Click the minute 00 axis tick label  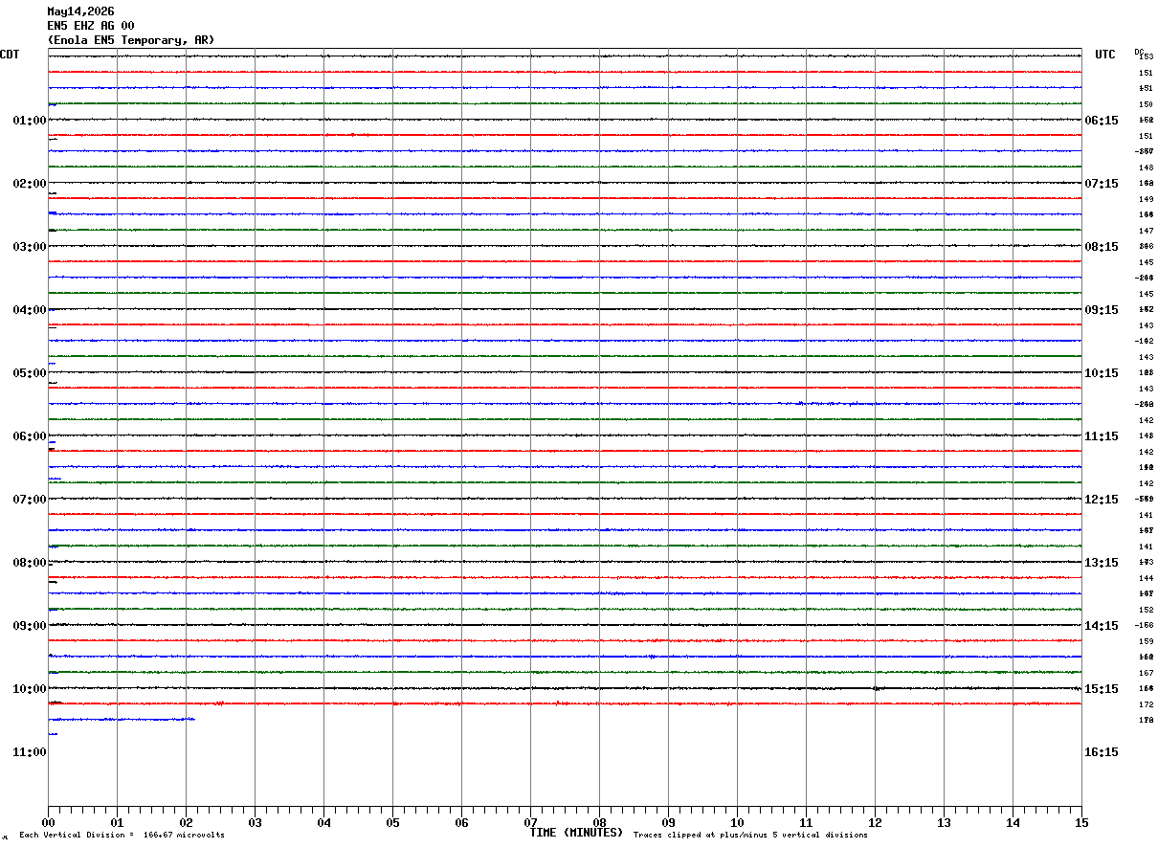[x=49, y=822]
